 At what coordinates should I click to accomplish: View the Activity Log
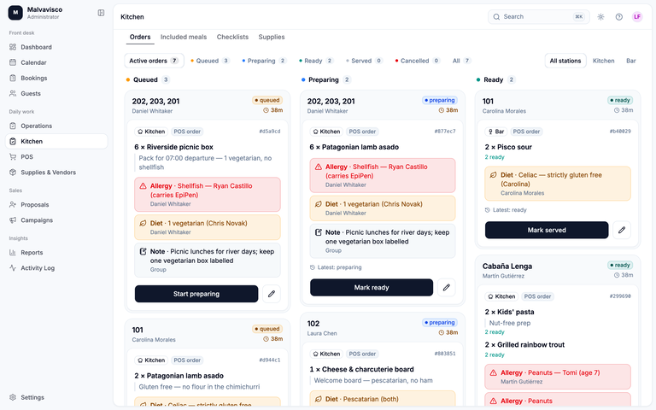(x=56, y=267)
